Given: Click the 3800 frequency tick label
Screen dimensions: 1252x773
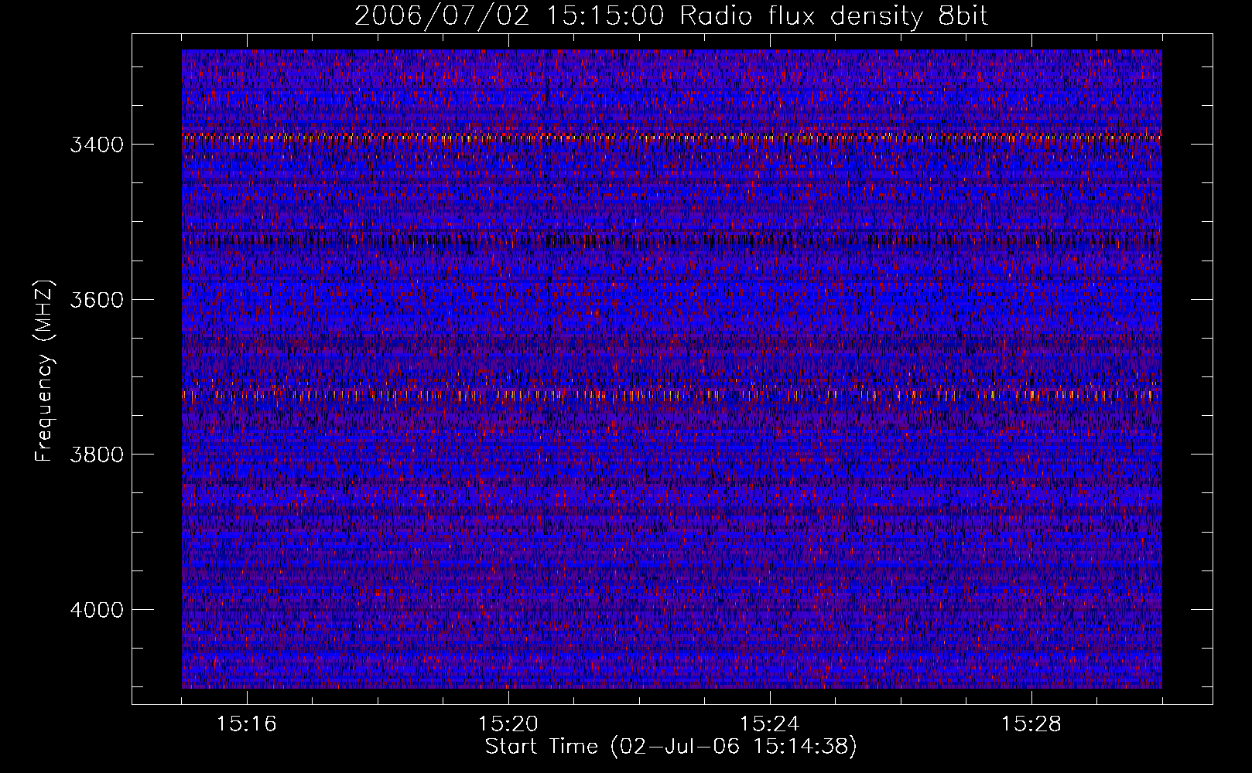Looking at the screenshot, I should (x=97, y=455).
